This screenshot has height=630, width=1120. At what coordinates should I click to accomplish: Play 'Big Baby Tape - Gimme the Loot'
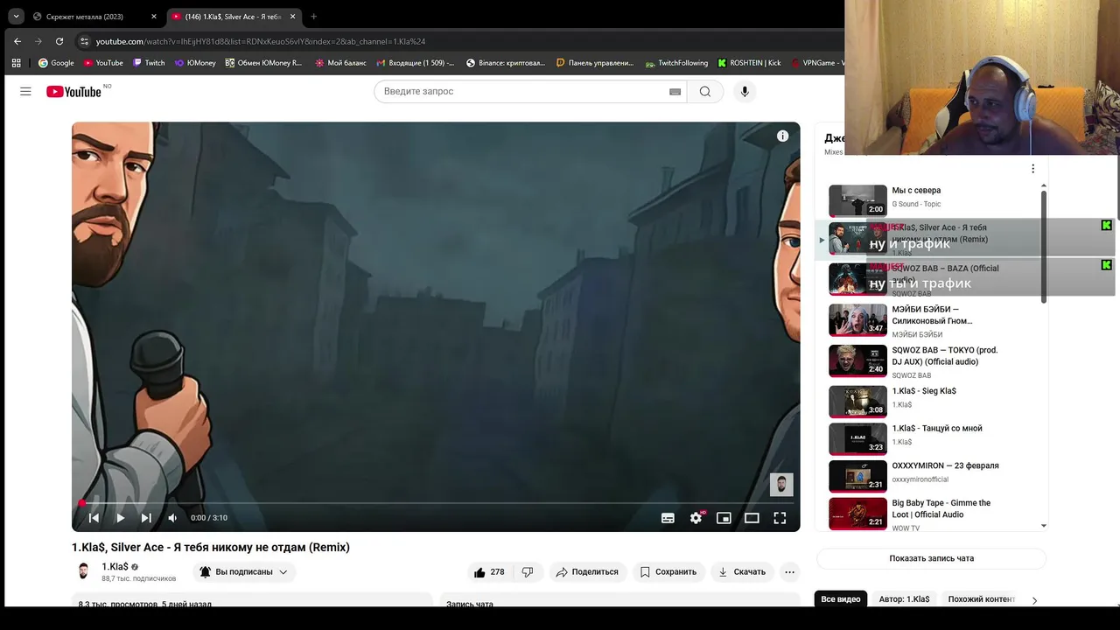927,514
